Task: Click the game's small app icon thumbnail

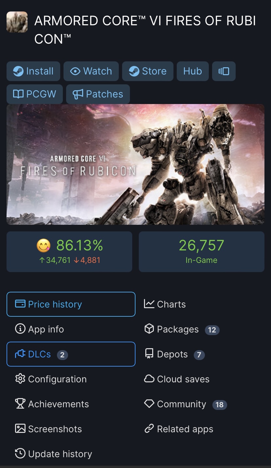Action: pos(17,22)
